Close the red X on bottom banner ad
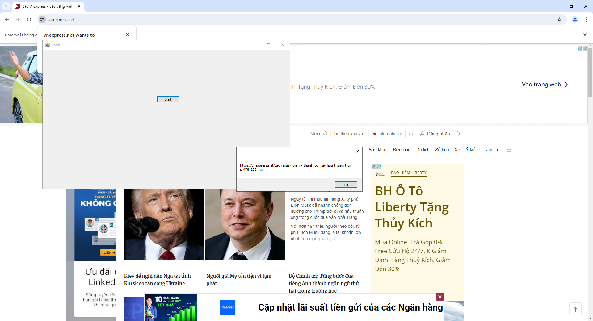The height and width of the screenshot is (321, 593). (440, 297)
